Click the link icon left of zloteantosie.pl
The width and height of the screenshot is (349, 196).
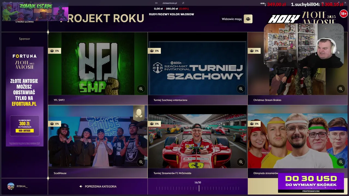click(x=156, y=3)
